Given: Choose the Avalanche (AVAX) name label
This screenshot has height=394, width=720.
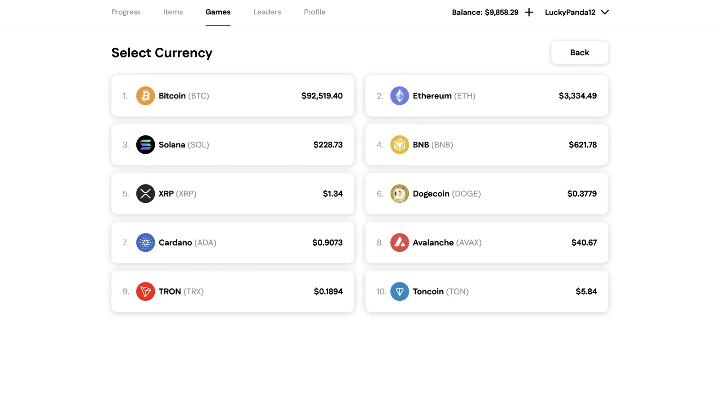Looking at the screenshot, I should 447,243.
